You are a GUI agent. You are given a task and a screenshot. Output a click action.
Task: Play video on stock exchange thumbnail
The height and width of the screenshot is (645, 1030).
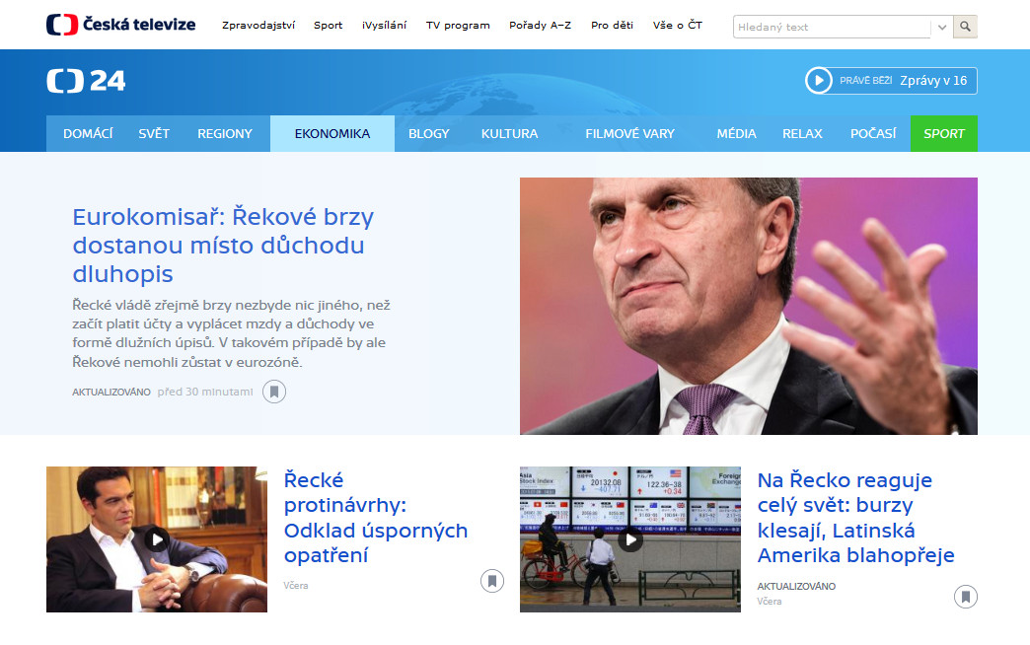[629, 539]
